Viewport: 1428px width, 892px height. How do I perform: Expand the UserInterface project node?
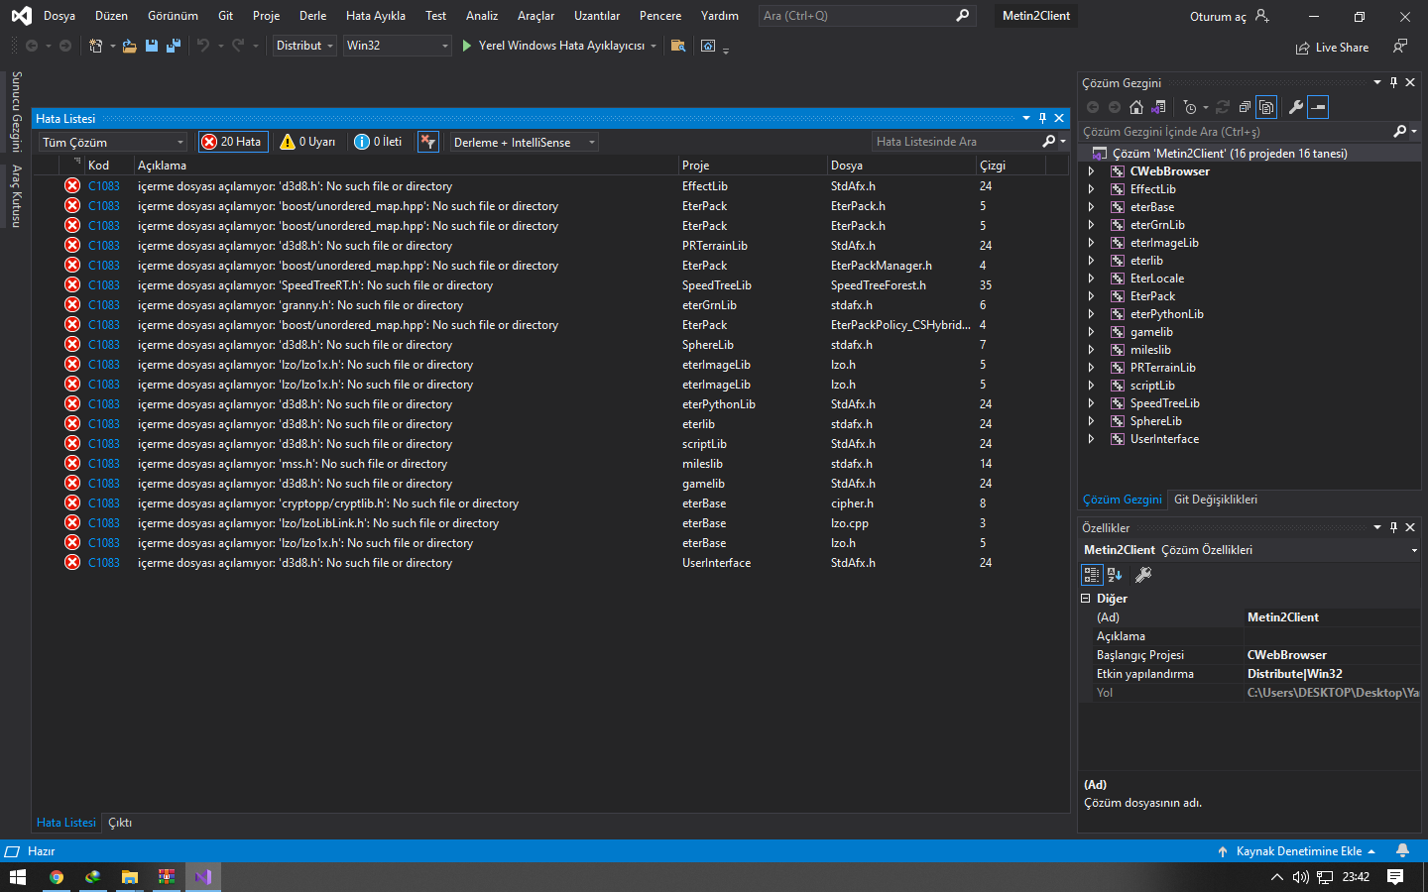pos(1091,439)
